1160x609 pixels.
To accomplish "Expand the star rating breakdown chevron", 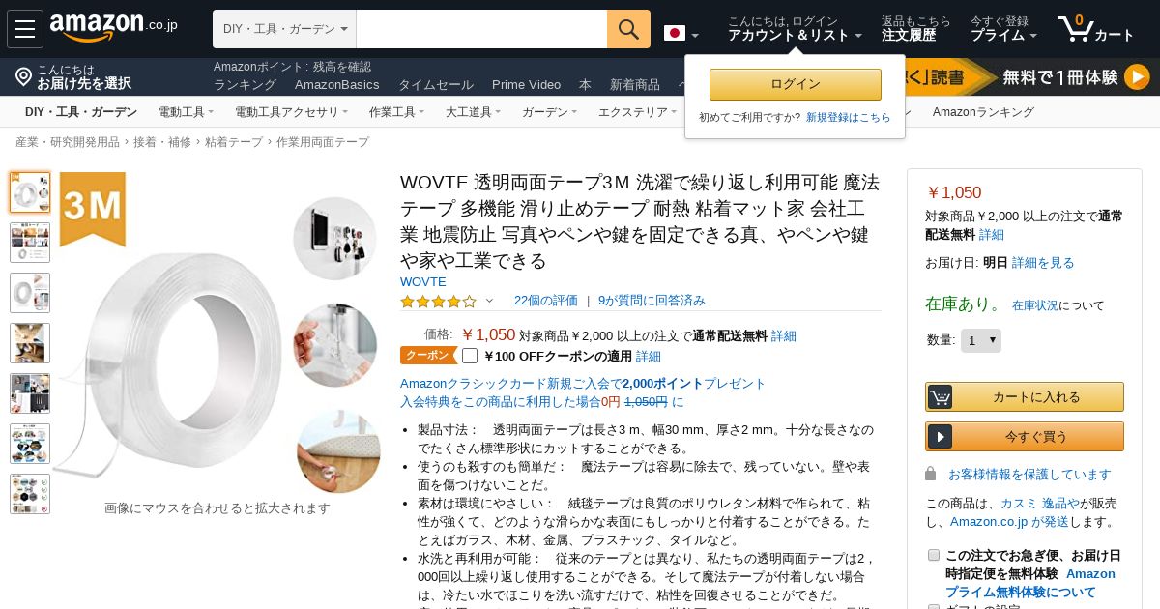I will pos(489,301).
